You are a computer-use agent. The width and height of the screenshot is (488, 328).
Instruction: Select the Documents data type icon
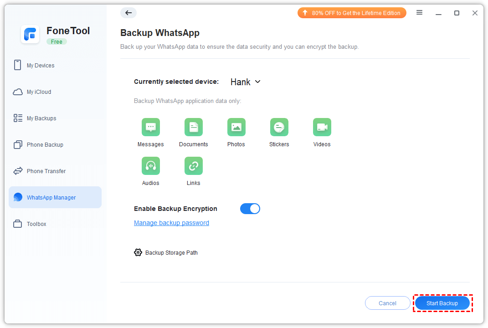[x=193, y=127]
